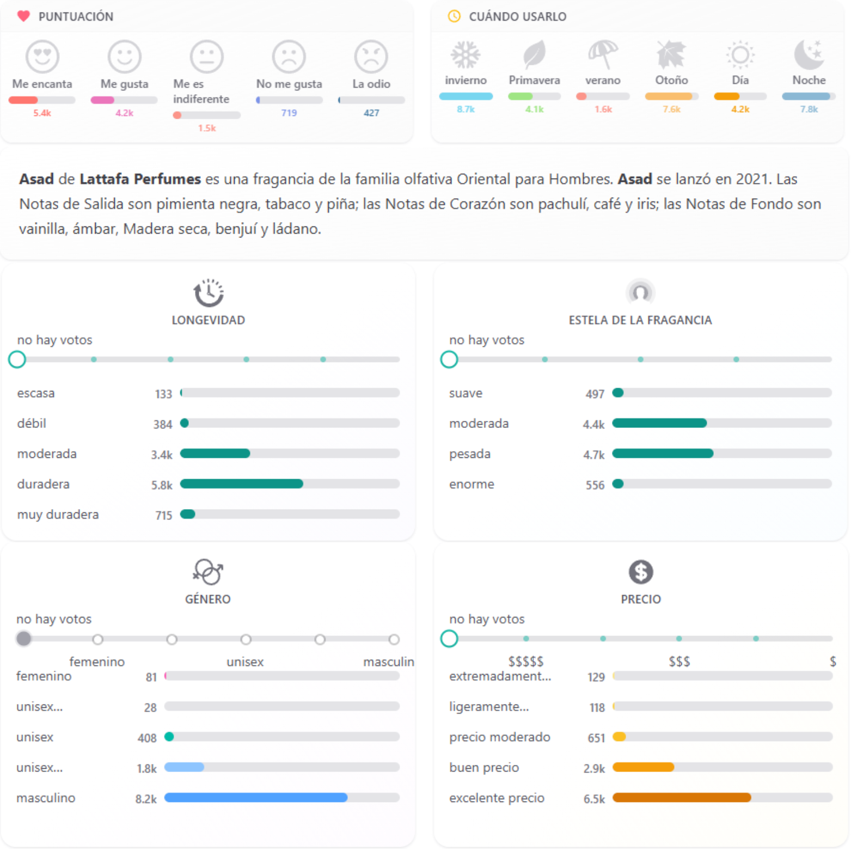Image resolution: width=851 pixels, height=851 pixels.
Task: Vote for invierno snowflake icon
Action: 466,54
